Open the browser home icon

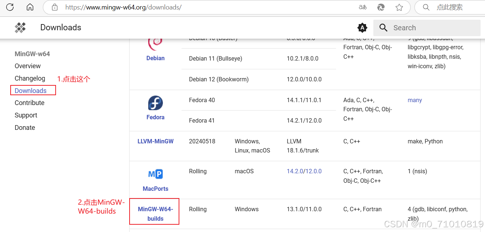pos(30,7)
